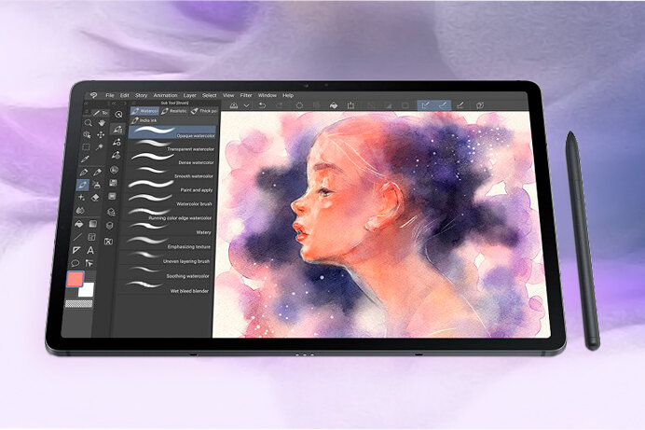Open the Filter menu
This screenshot has height=430, width=645.
(245, 95)
